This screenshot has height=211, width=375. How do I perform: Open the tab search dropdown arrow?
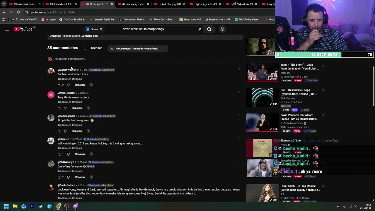tap(4, 4)
